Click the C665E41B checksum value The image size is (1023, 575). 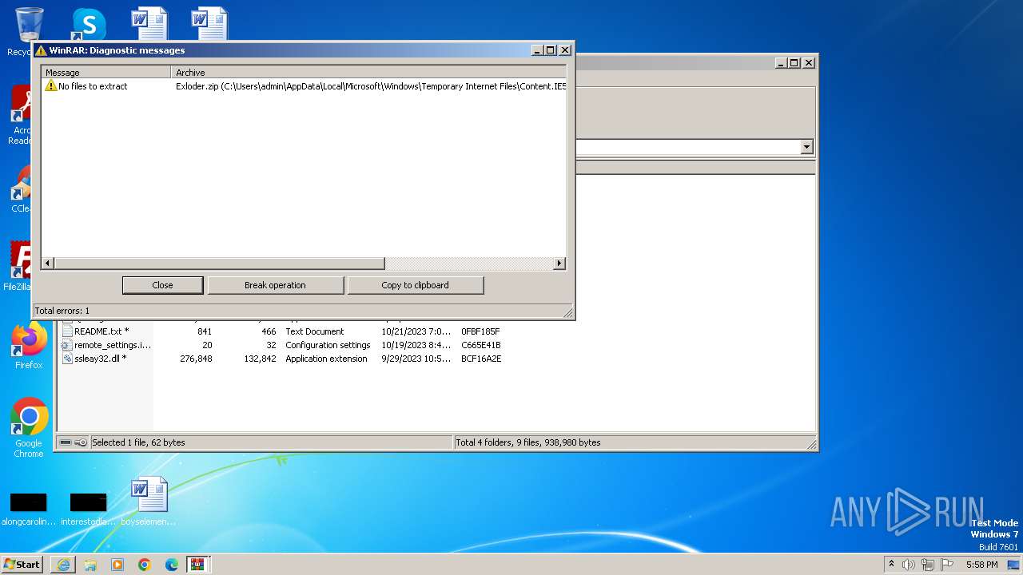[481, 345]
